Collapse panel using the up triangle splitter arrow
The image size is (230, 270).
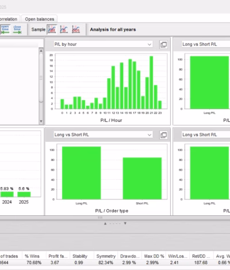coord(105,223)
